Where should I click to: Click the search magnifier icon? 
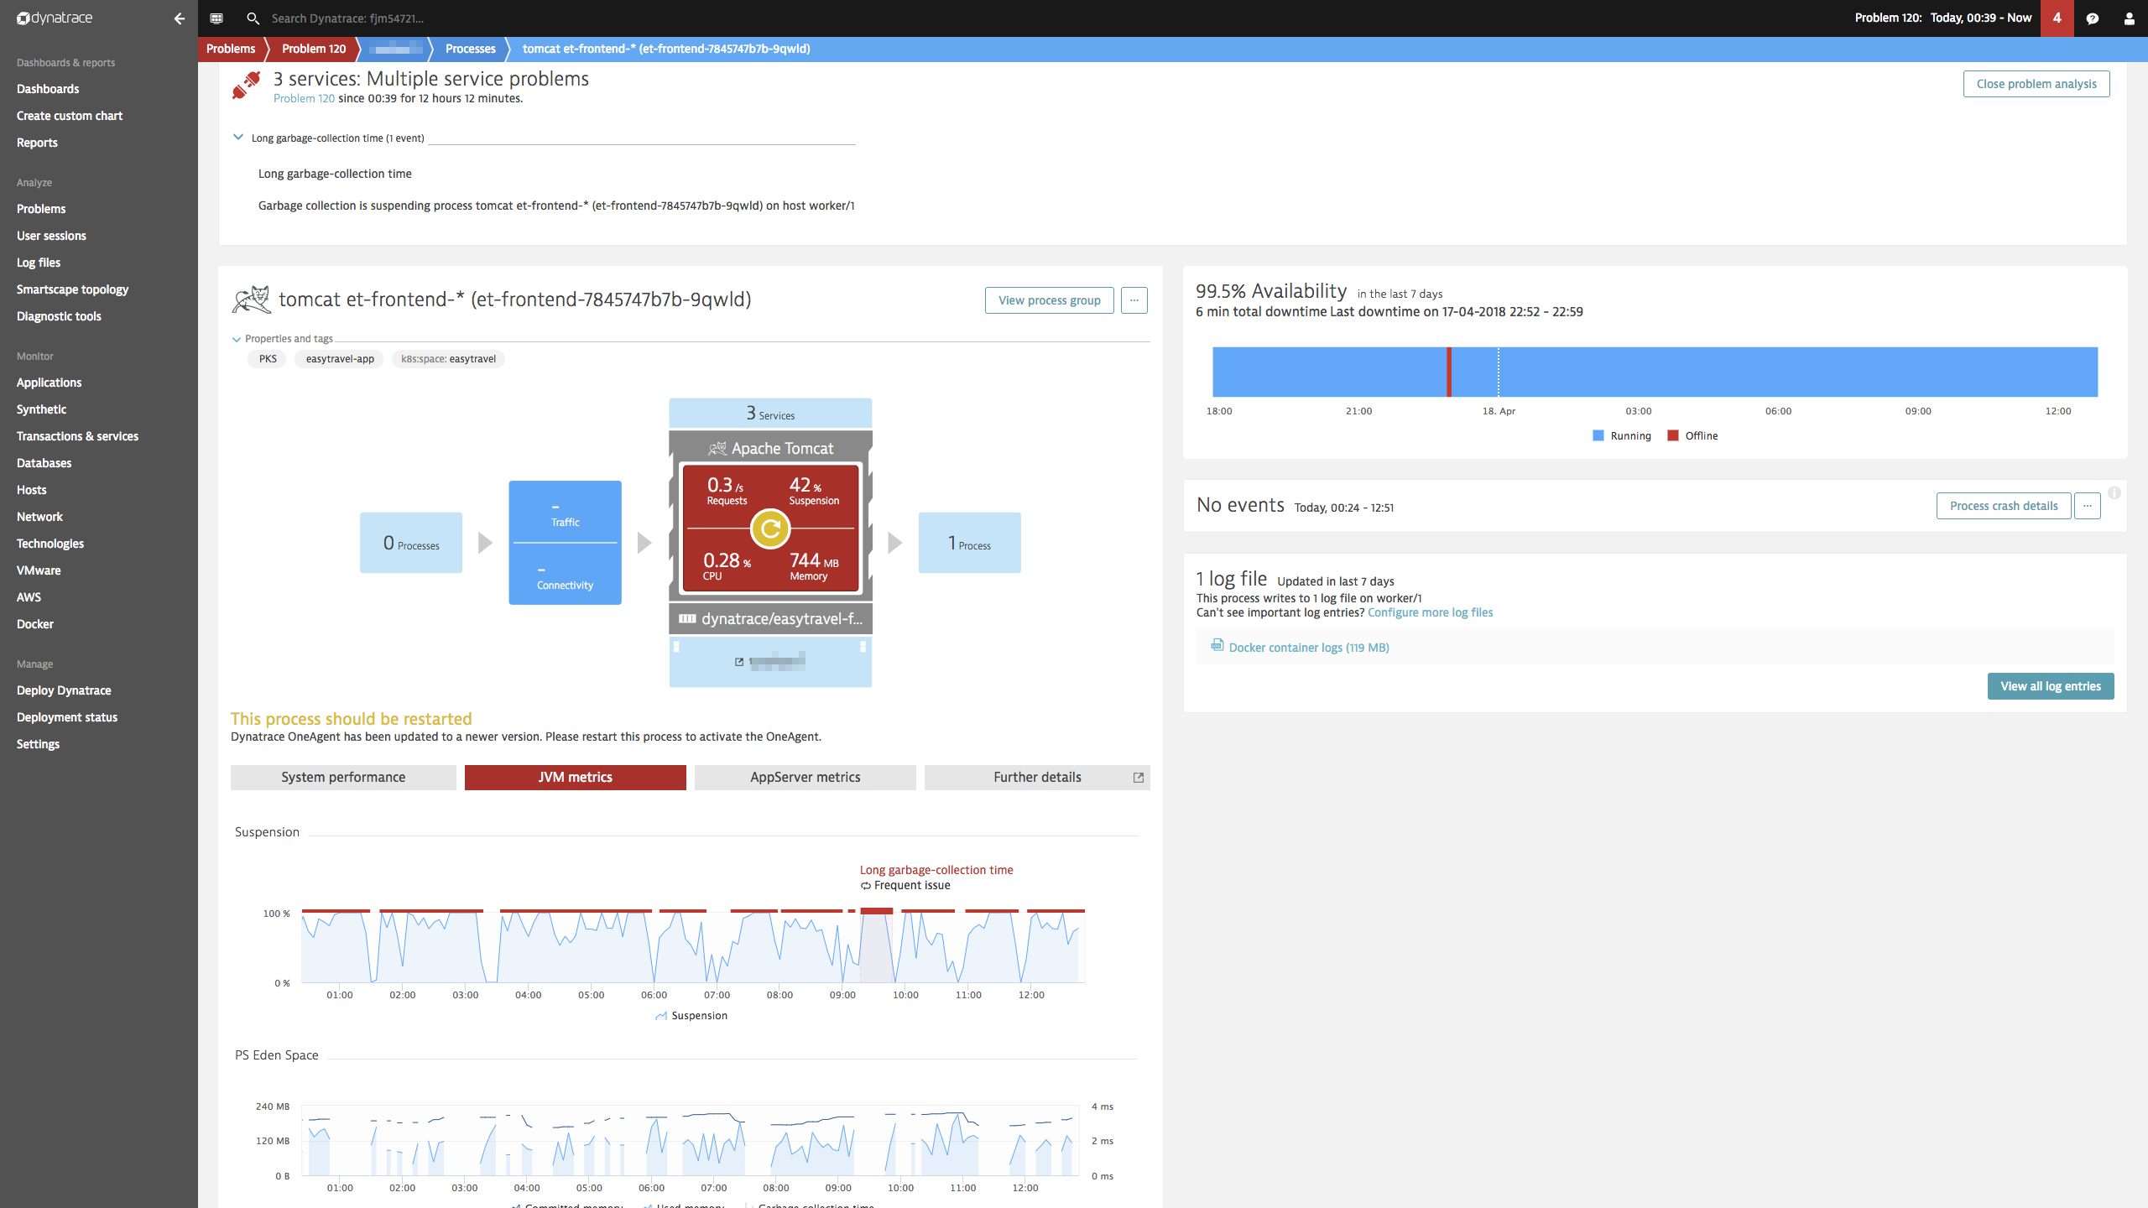point(253,18)
